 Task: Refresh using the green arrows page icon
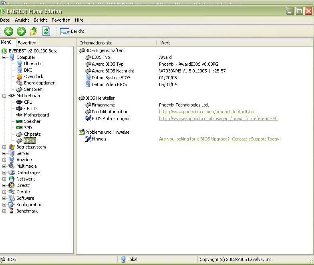46,31
